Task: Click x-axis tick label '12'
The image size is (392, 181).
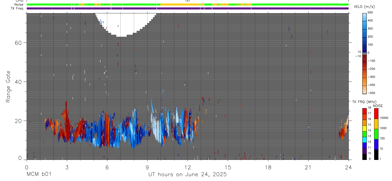Action: (x=187, y=167)
